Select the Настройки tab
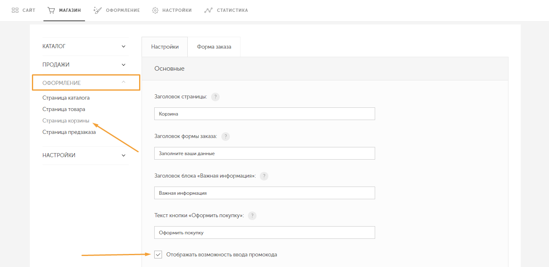549x267 pixels. point(165,47)
